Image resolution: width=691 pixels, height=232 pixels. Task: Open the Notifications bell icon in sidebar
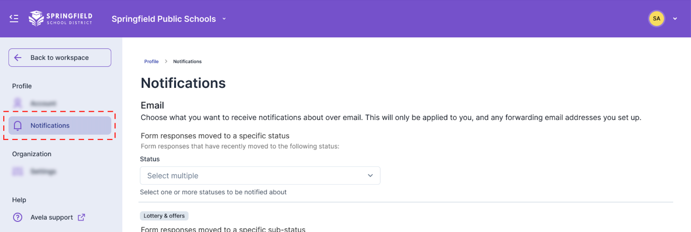tap(18, 125)
